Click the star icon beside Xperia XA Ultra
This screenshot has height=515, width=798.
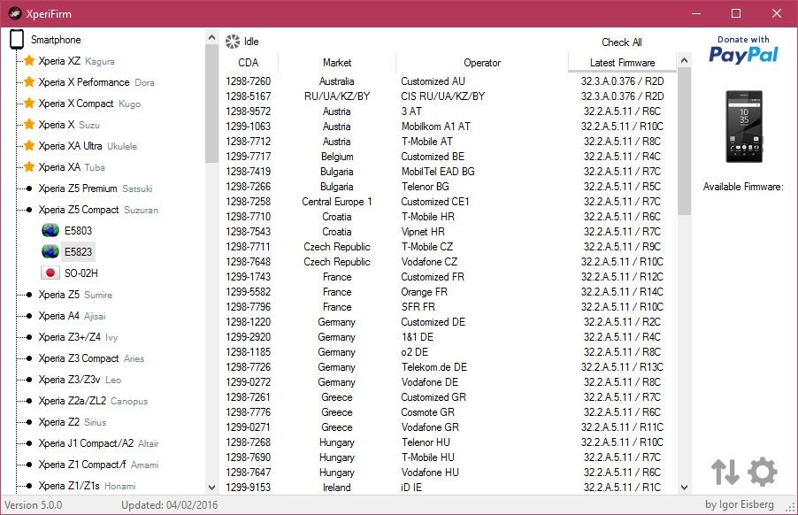[29, 146]
